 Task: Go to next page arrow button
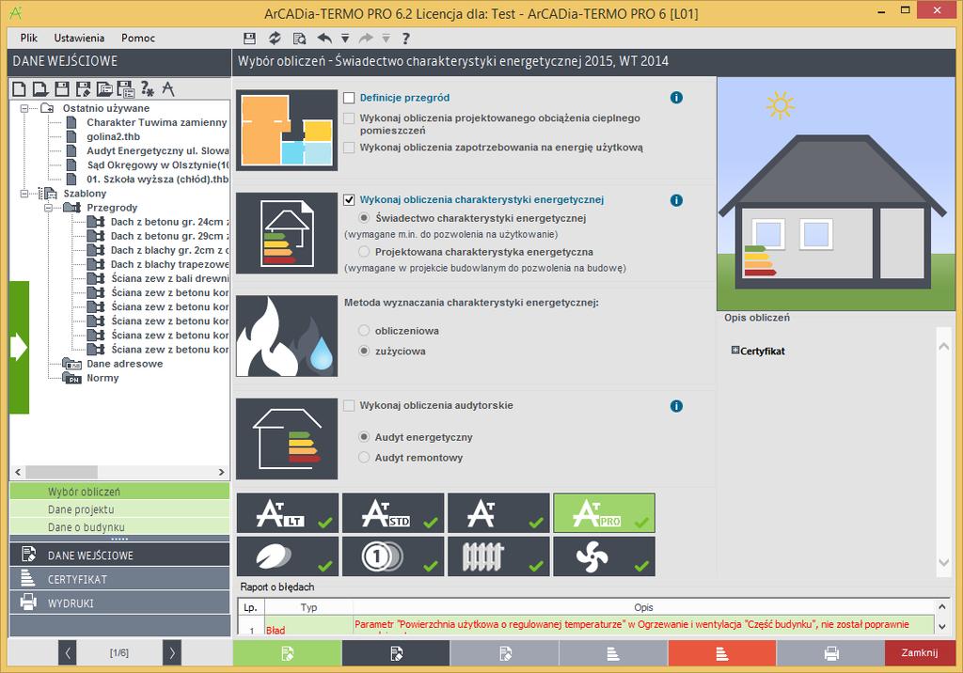click(172, 652)
